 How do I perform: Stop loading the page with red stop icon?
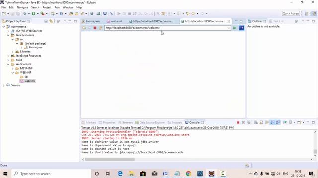coord(95,28)
